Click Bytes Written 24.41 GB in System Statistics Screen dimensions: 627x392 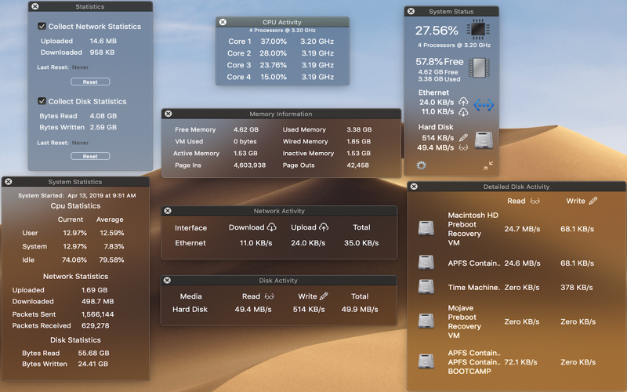92,364
